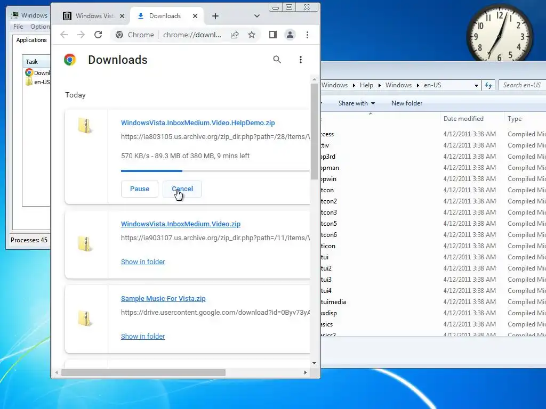Viewport: 546px width, 409px height.
Task: Open Chrome three-dot main menu
Action: coord(307,35)
